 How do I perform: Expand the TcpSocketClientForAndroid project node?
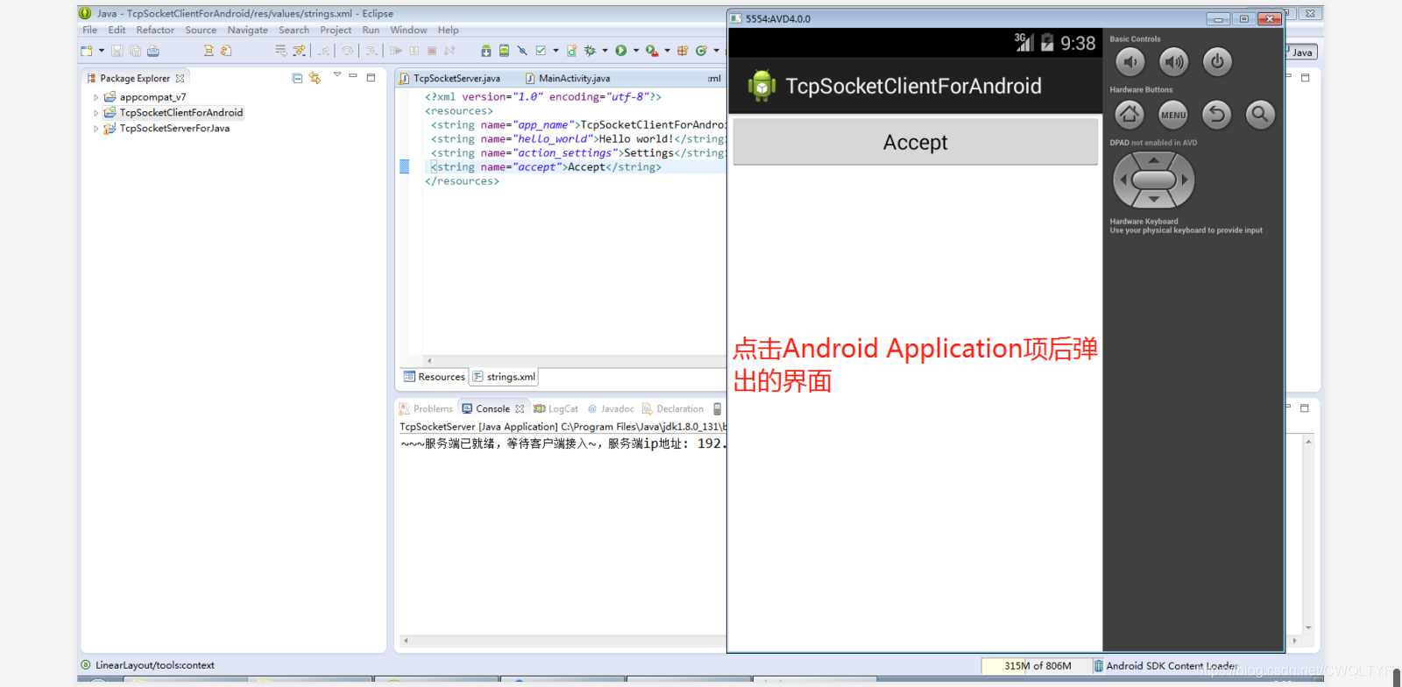pos(96,113)
